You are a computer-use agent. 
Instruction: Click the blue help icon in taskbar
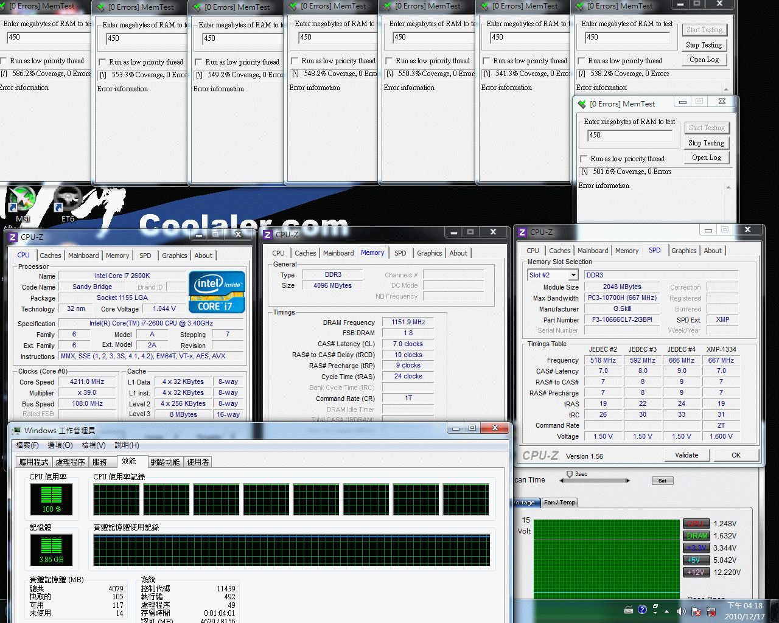pyautogui.click(x=642, y=610)
